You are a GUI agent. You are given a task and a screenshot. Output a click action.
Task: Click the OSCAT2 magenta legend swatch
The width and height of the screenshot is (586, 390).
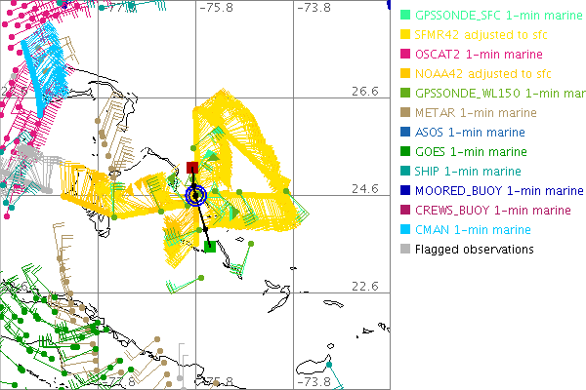click(x=405, y=55)
